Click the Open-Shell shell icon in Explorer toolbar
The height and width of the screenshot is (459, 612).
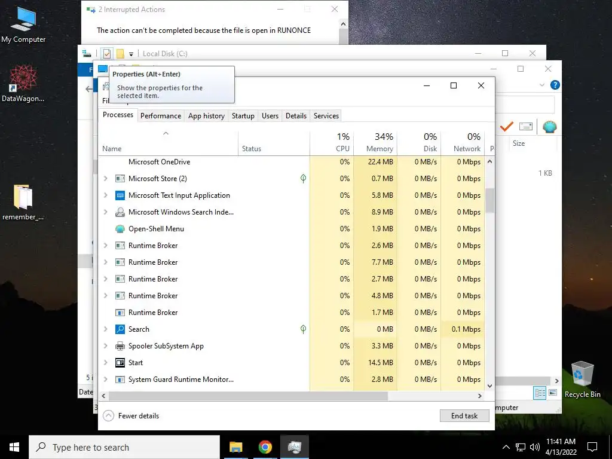pos(550,127)
